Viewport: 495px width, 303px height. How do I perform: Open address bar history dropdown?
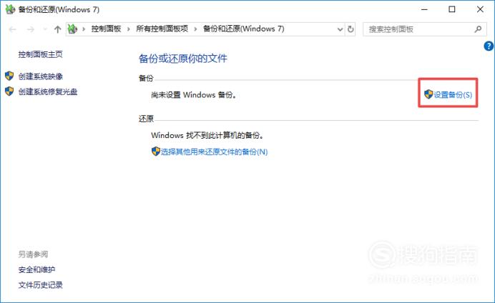(340, 29)
